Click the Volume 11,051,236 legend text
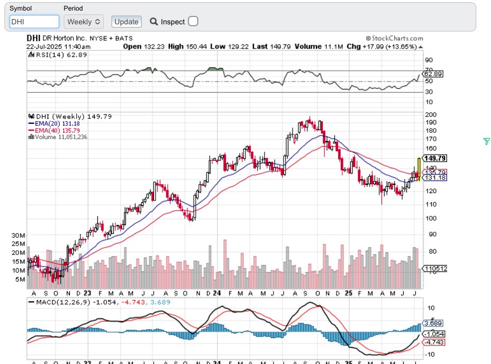491x364 pixels. coord(61,137)
